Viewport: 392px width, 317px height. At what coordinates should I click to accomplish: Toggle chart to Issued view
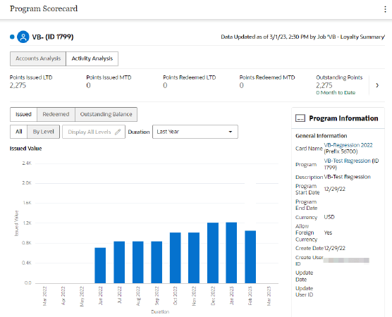pyautogui.click(x=23, y=114)
